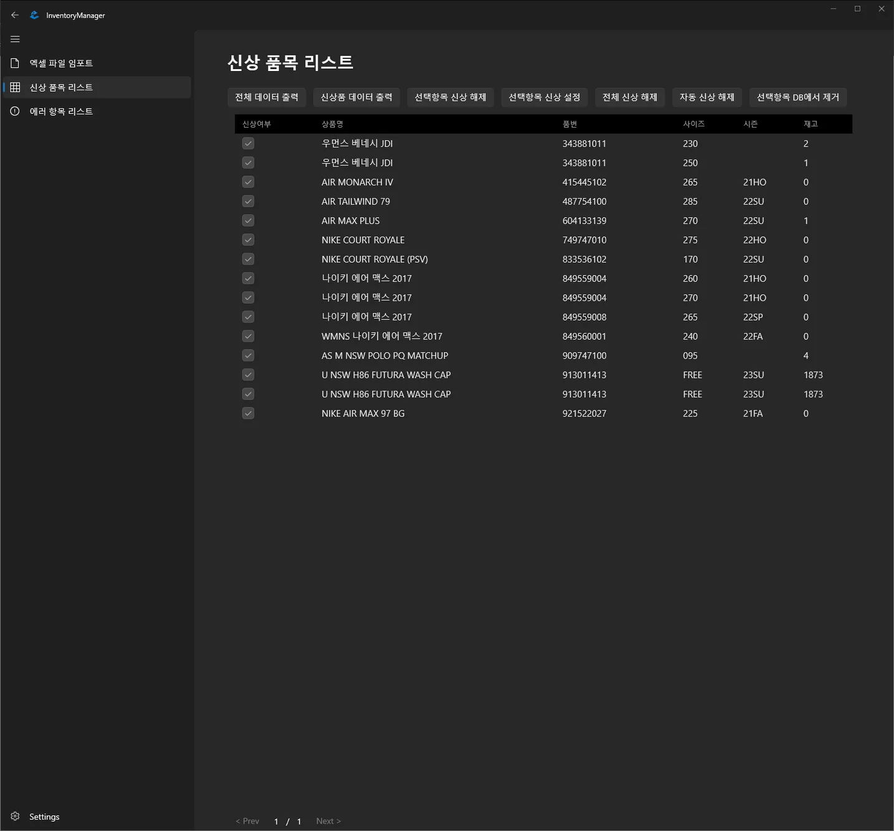Screen dimensions: 894x831
Task: Select the AIR MONARCH IV product name
Action: (357, 182)
